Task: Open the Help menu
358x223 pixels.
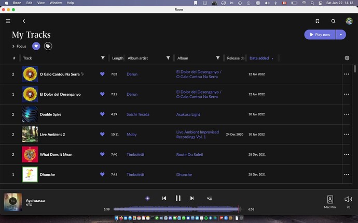Action: (70, 3)
